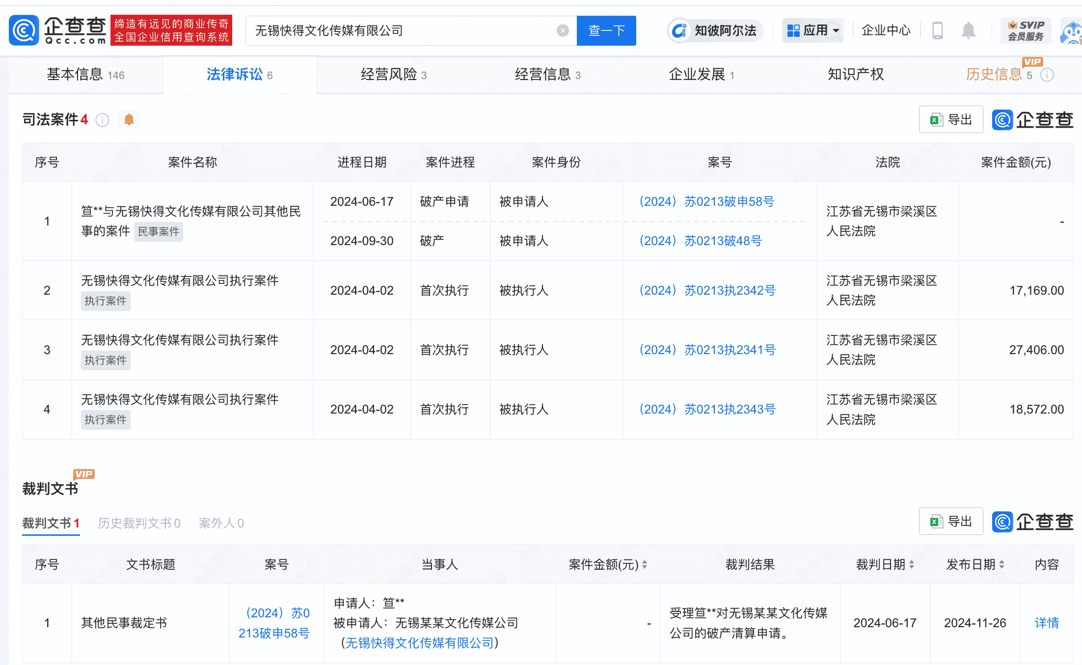Image resolution: width=1082 pixels, height=665 pixels.
Task: Click the 查一下 search button
Action: coord(606,30)
